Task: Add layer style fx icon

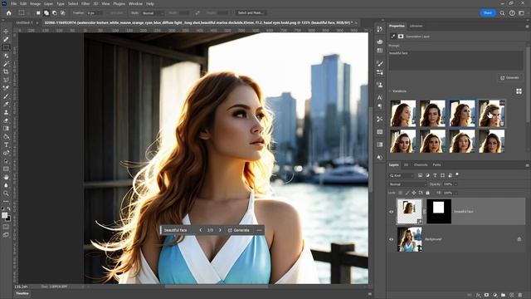Action: (x=478, y=296)
